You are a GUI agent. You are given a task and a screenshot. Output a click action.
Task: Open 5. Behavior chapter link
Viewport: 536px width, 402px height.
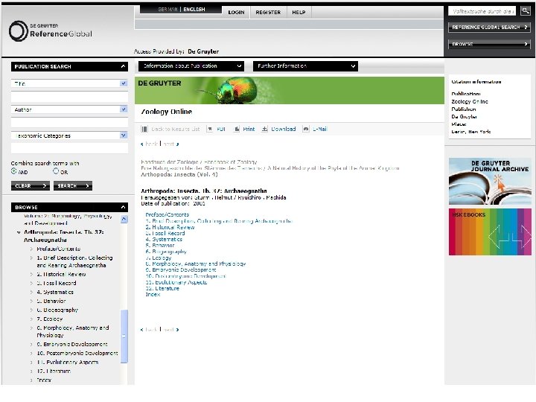[160, 246]
